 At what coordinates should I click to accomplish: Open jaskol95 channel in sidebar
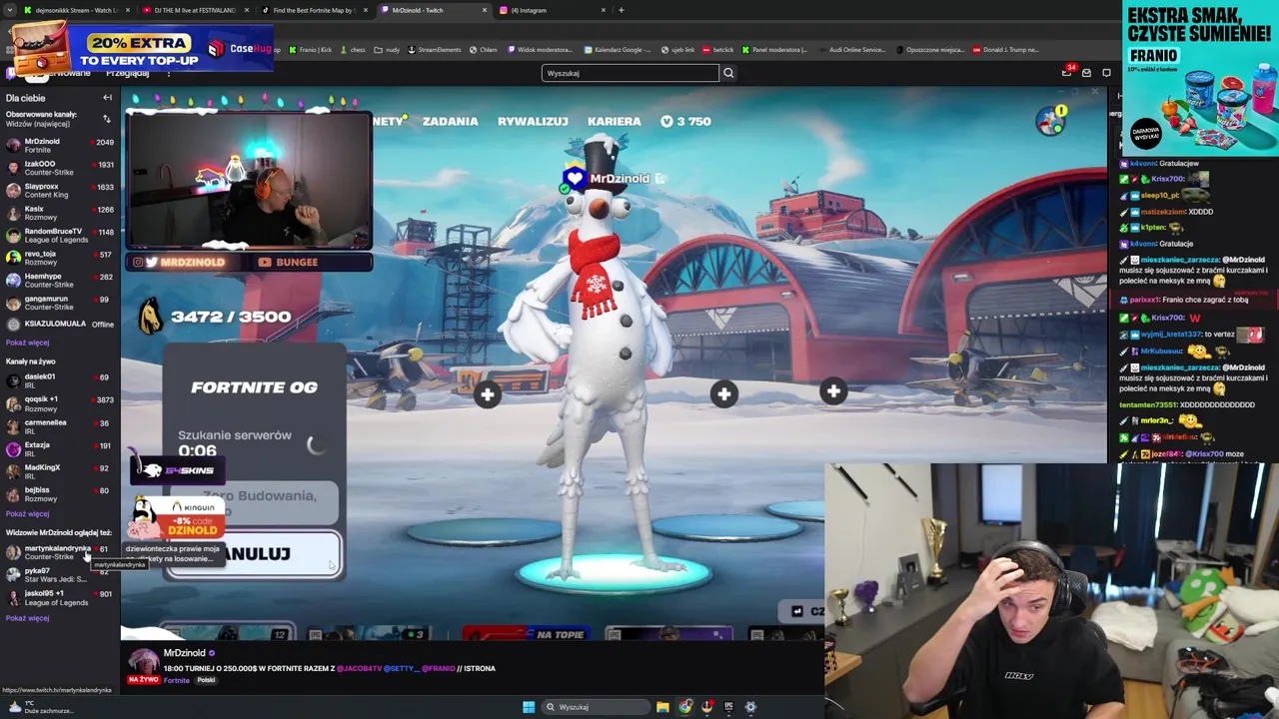59,597
